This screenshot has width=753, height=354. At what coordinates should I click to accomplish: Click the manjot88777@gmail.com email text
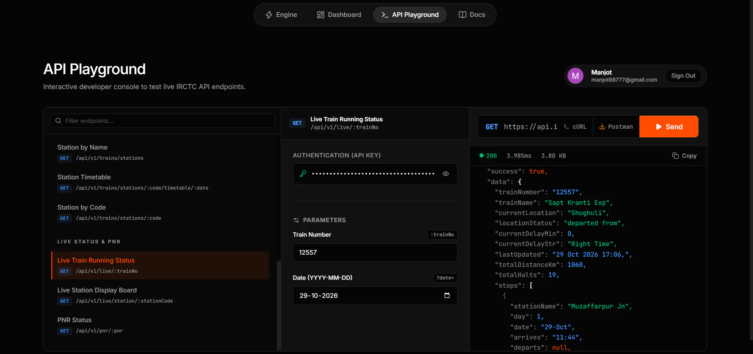624,80
